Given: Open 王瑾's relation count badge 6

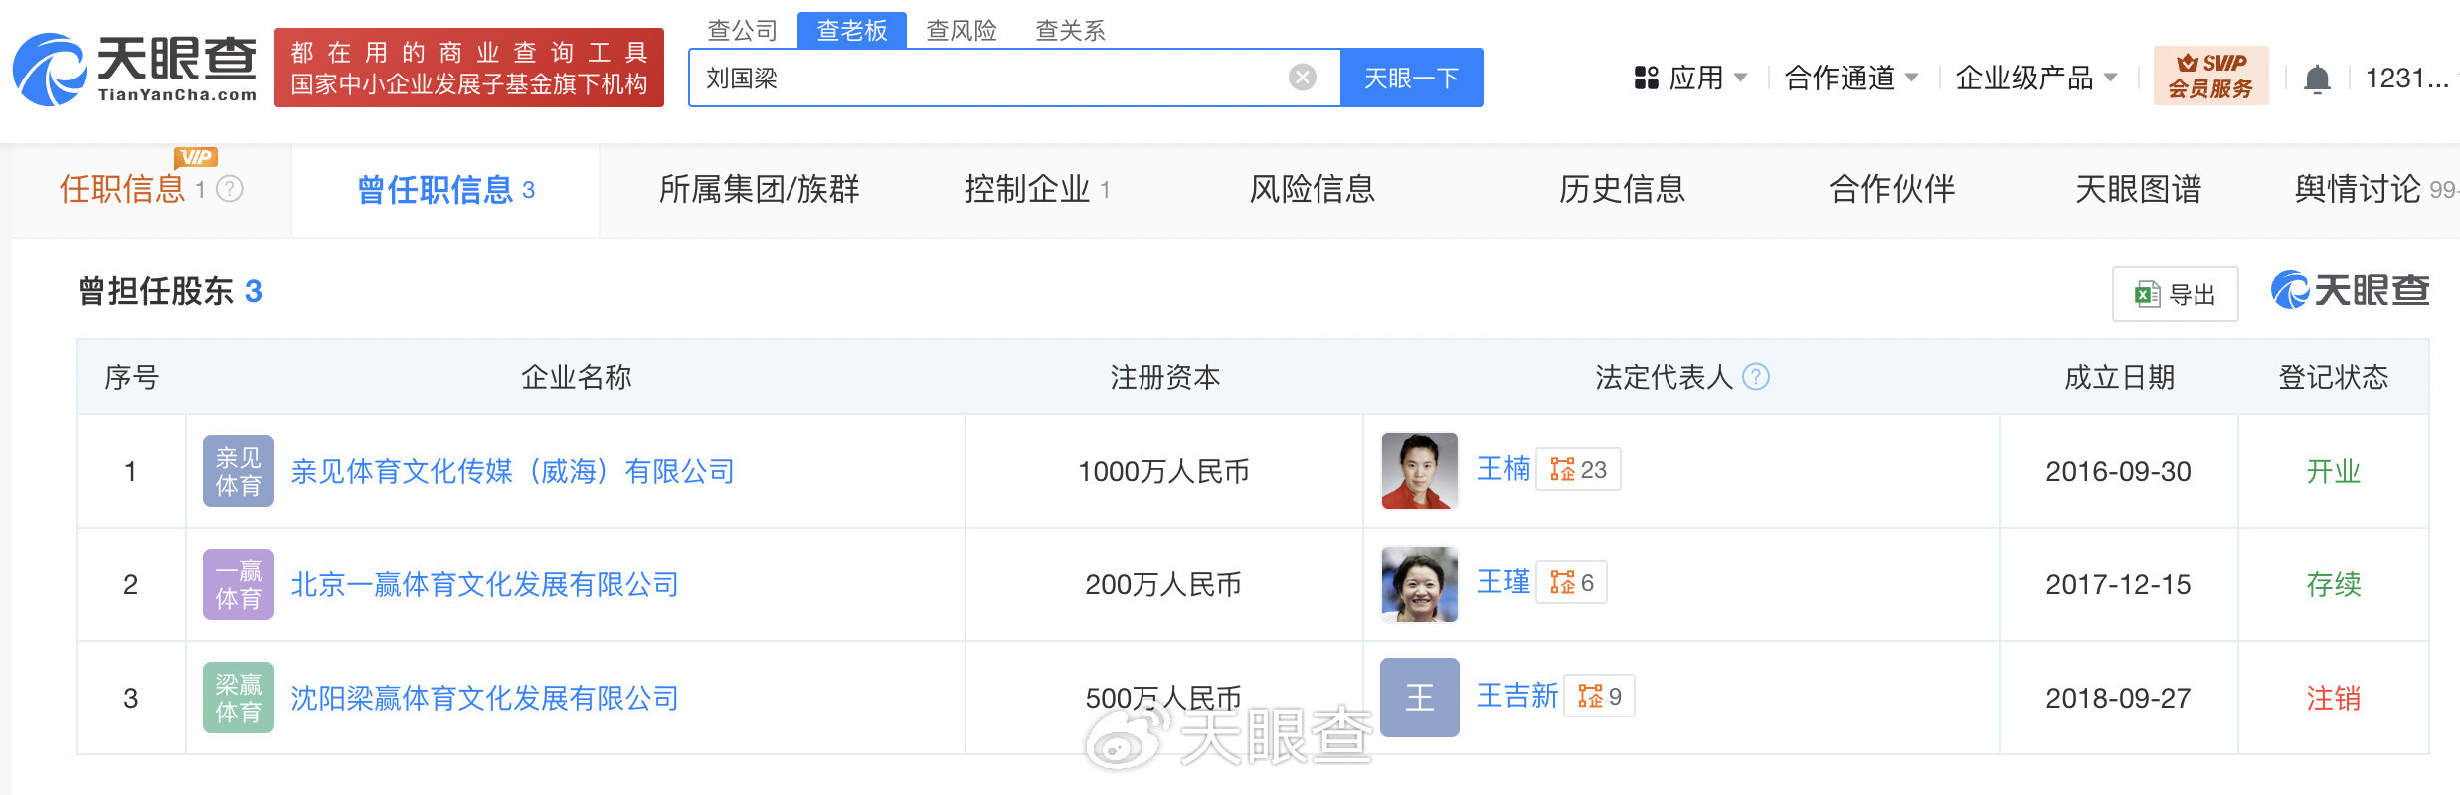Looking at the screenshot, I should coord(1571,582).
